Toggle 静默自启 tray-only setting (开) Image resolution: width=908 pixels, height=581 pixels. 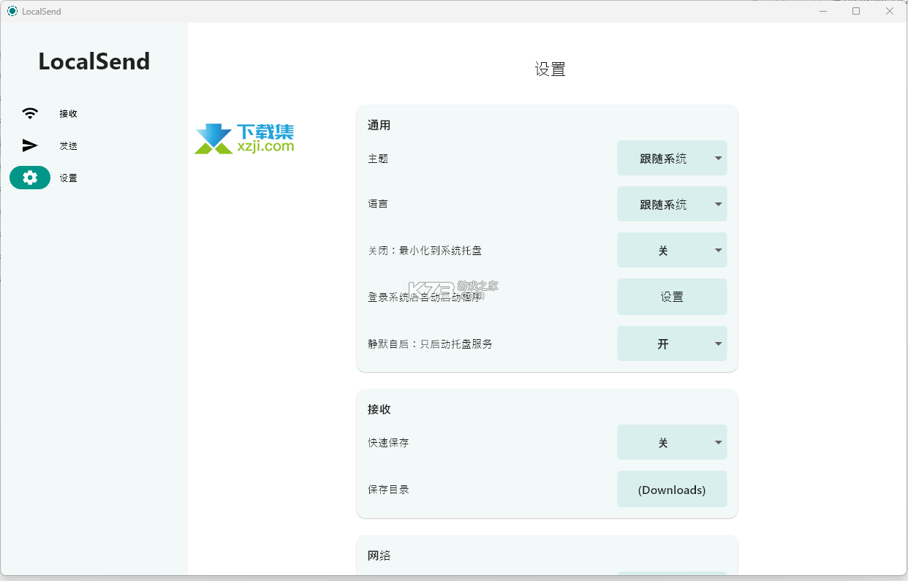(x=672, y=343)
